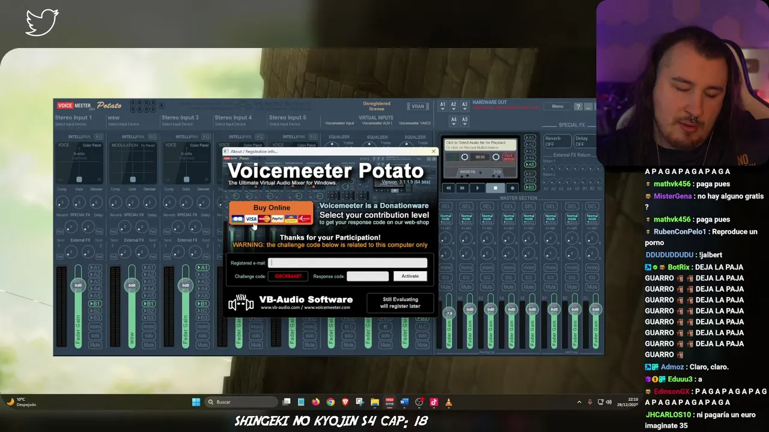
Task: Open TikTok app from the taskbar
Action: (x=434, y=402)
